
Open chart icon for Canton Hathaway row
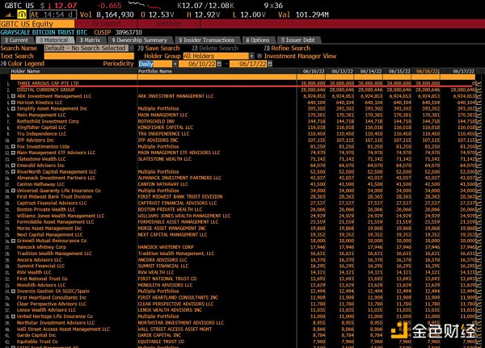479,184
